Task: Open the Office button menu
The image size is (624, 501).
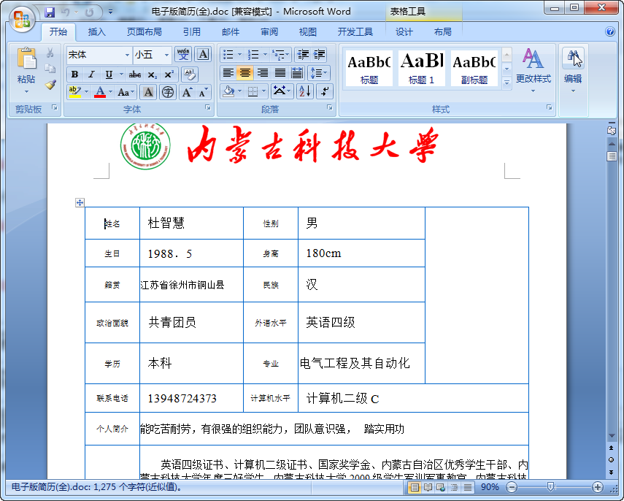Action: click(22, 19)
